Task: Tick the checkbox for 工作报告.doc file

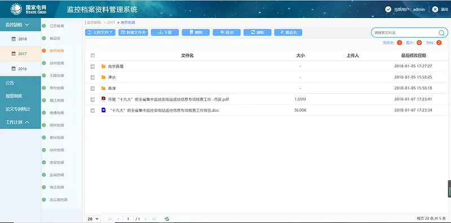Action: [x=92, y=110]
